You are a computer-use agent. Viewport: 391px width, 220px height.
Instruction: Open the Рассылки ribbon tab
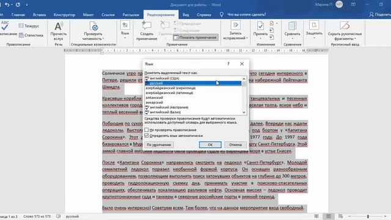(x=131, y=15)
